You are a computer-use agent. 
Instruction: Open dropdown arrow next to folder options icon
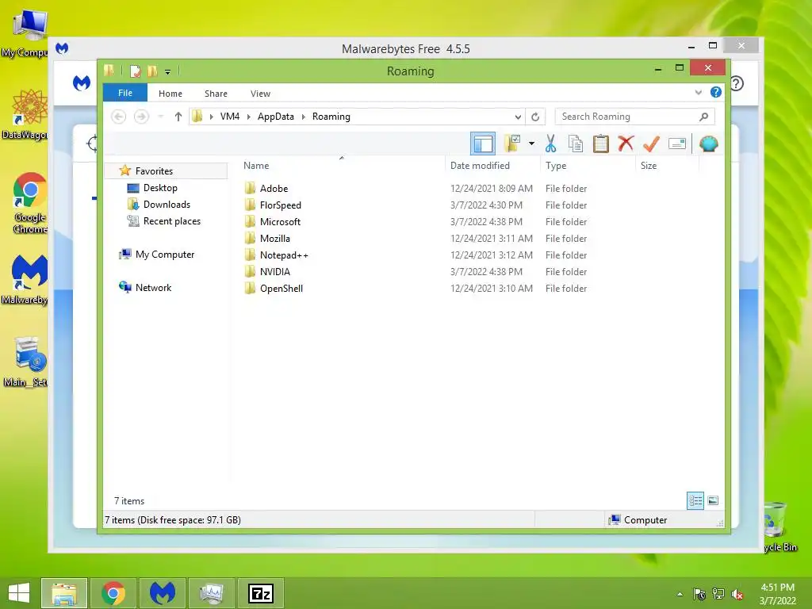pyautogui.click(x=531, y=144)
